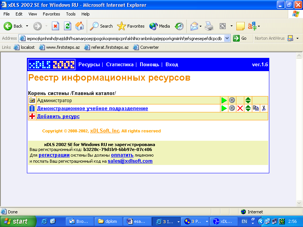
Task: Click the Windows start button
Action: point(18,221)
